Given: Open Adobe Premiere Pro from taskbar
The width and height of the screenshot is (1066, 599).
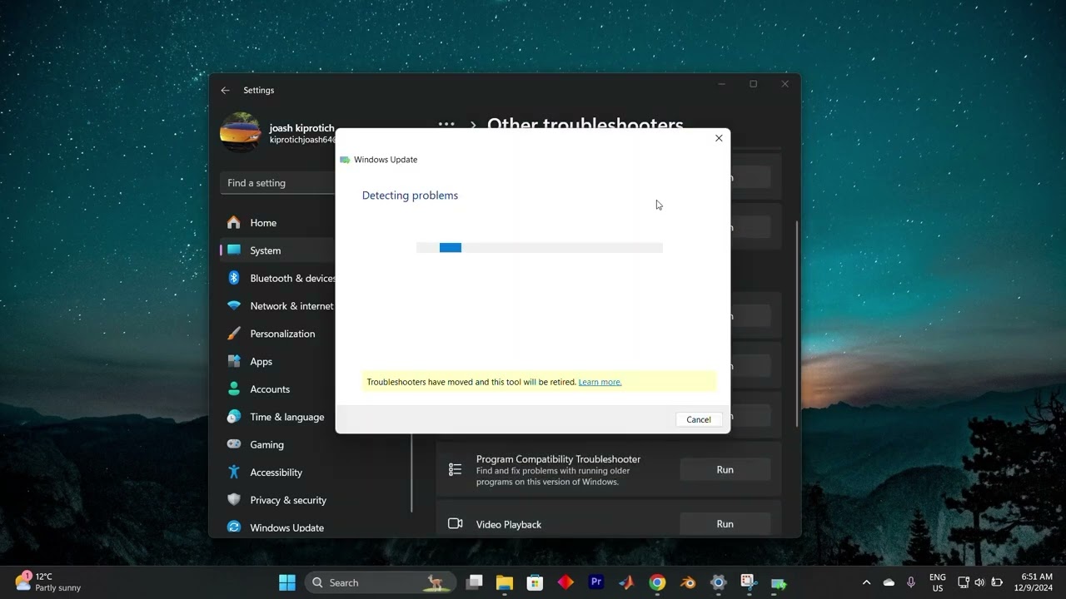Looking at the screenshot, I should (x=596, y=582).
